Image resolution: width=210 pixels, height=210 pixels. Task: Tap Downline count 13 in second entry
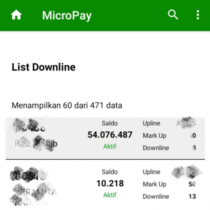click(192, 196)
